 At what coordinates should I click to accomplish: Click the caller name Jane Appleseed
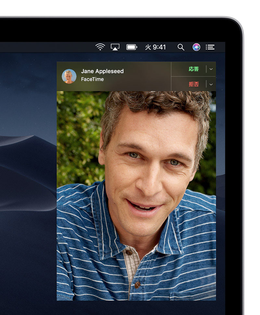pos(102,71)
